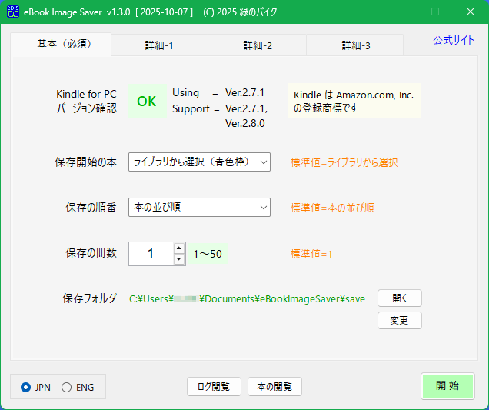Click the eBook Image Saver app icon
This screenshot has width=489, height=410.
point(12,12)
